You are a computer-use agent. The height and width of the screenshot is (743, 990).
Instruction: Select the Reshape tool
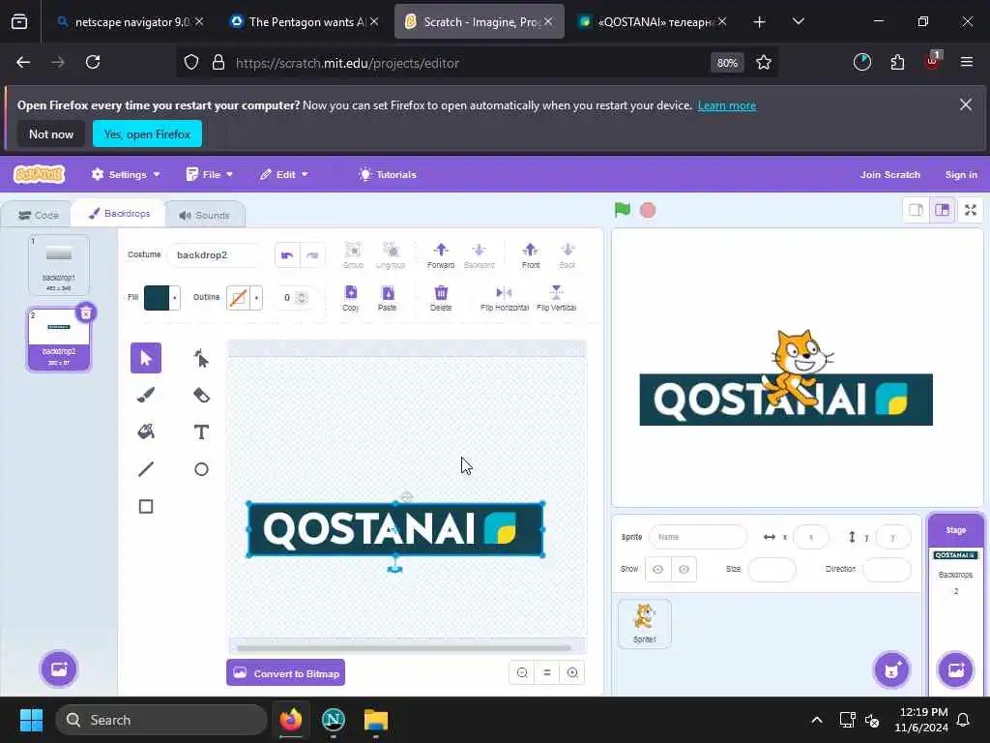pyautogui.click(x=201, y=358)
